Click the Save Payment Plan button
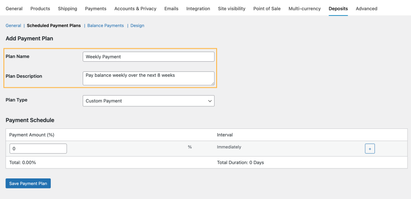 tap(28, 183)
